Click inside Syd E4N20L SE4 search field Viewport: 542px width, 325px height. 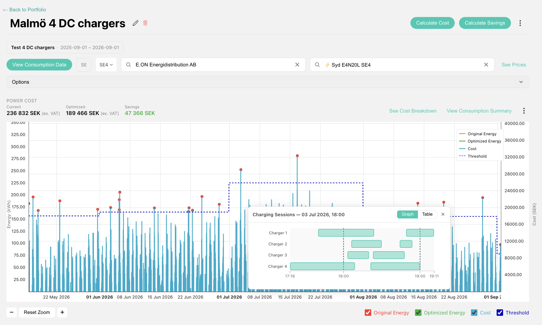coord(402,65)
